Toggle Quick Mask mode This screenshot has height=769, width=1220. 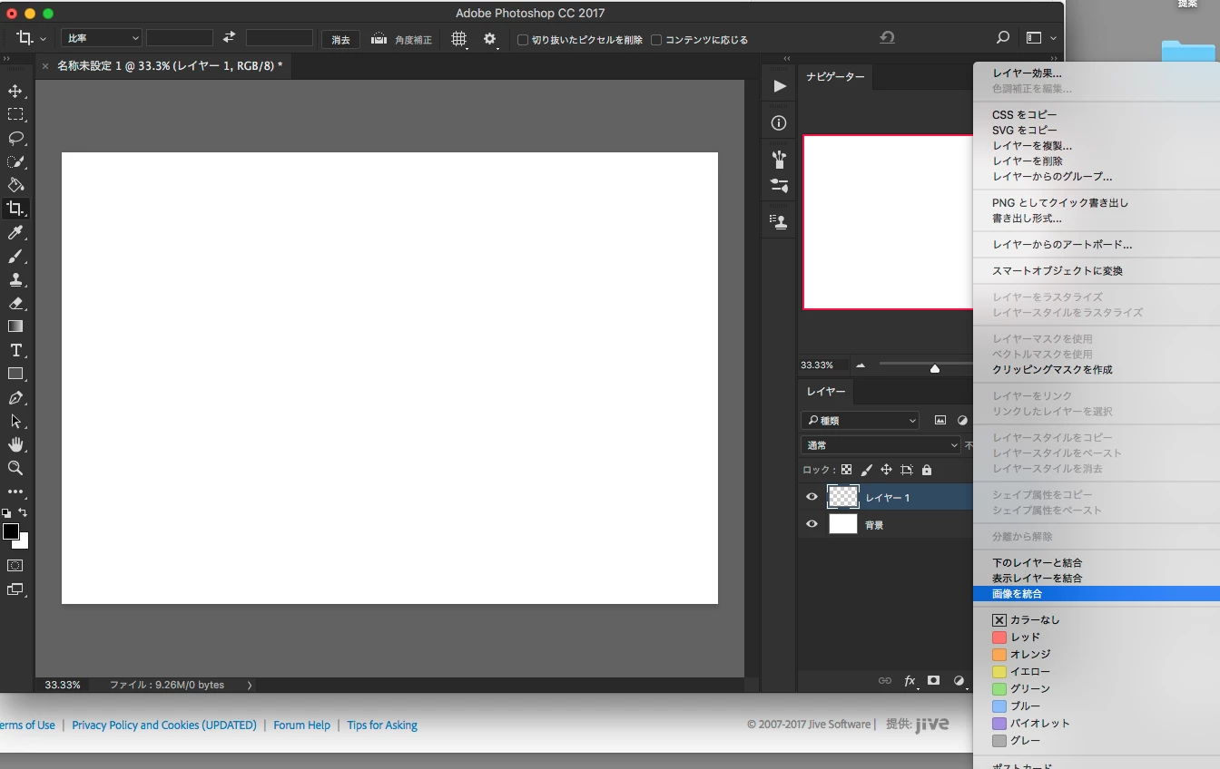tap(15, 565)
